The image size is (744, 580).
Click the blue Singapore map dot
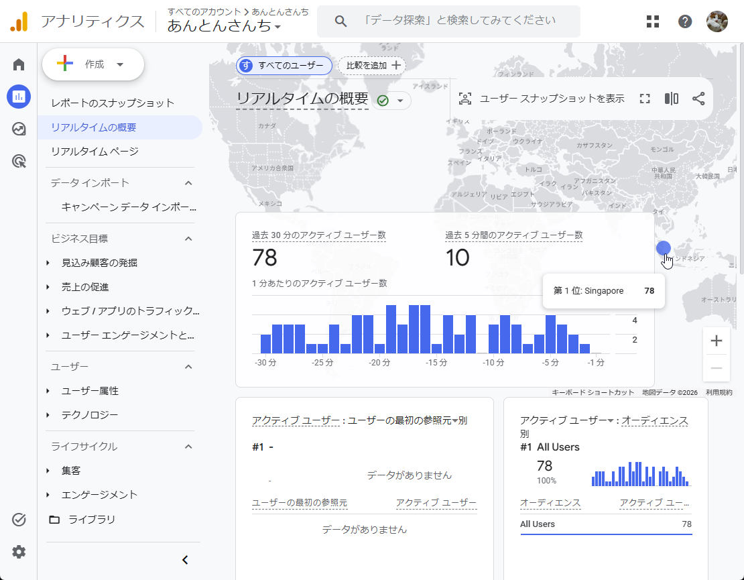tap(664, 248)
